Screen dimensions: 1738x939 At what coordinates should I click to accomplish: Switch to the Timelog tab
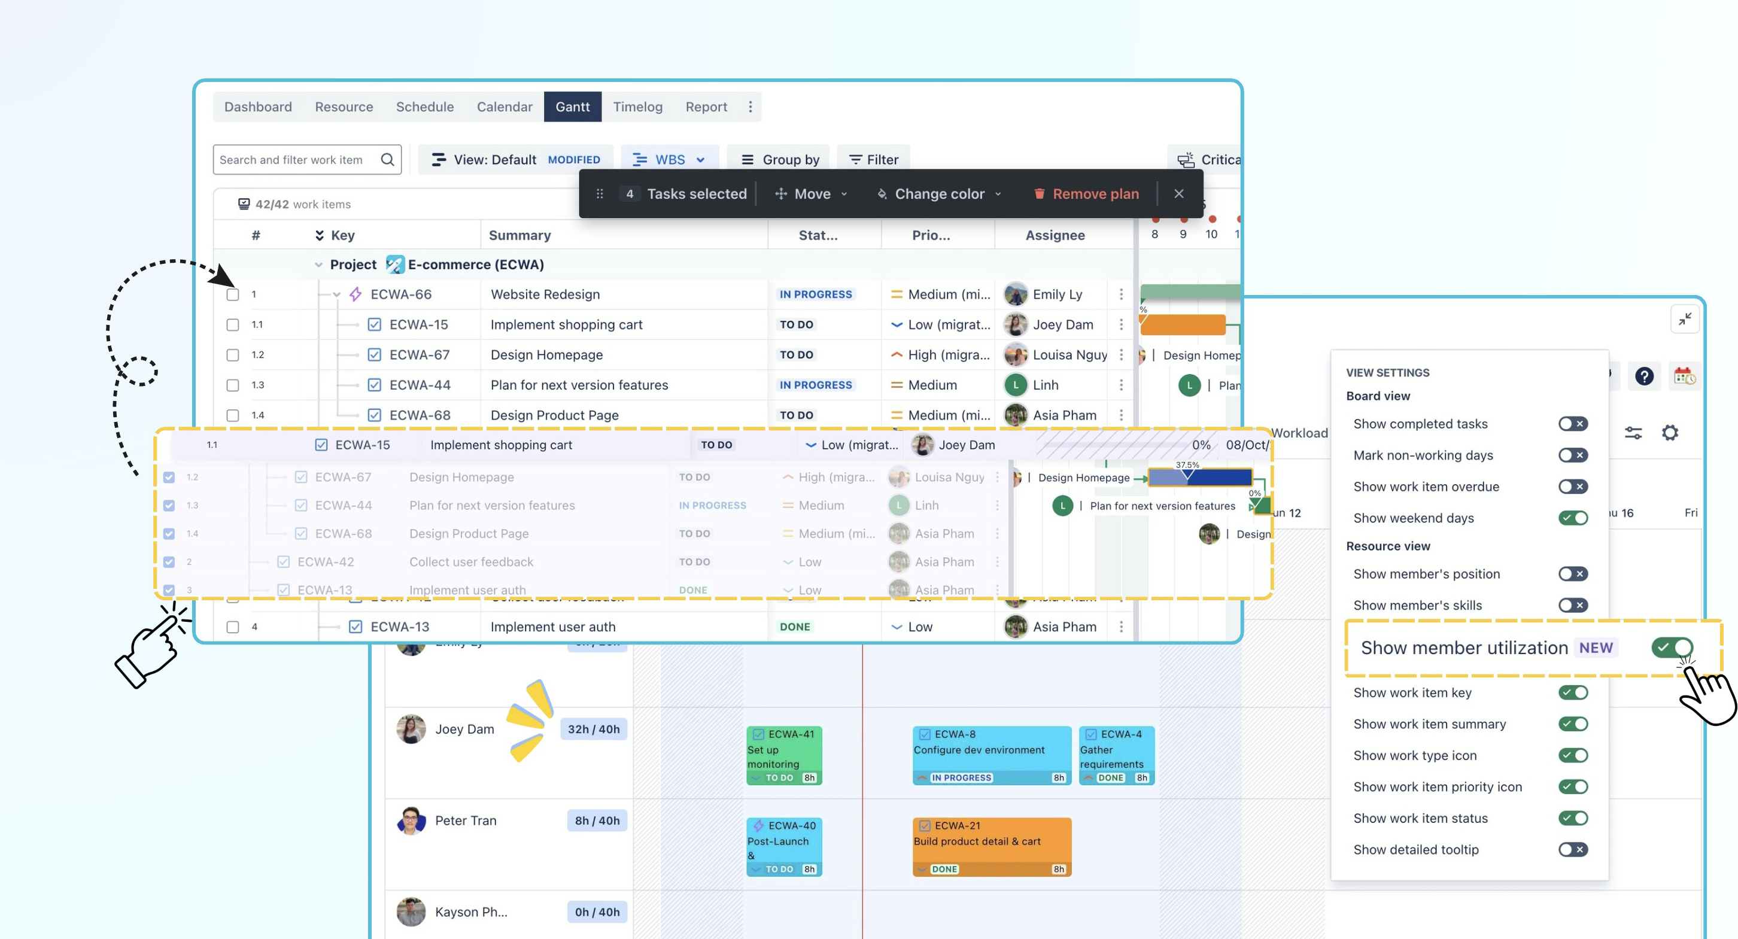pyautogui.click(x=637, y=107)
